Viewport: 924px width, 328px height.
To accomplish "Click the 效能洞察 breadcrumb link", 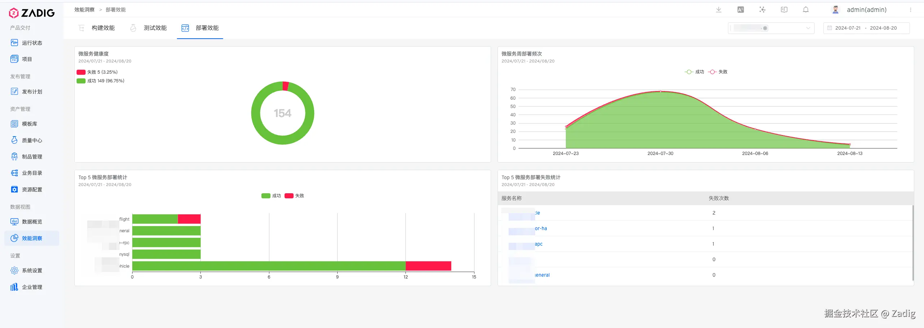I will click(84, 10).
